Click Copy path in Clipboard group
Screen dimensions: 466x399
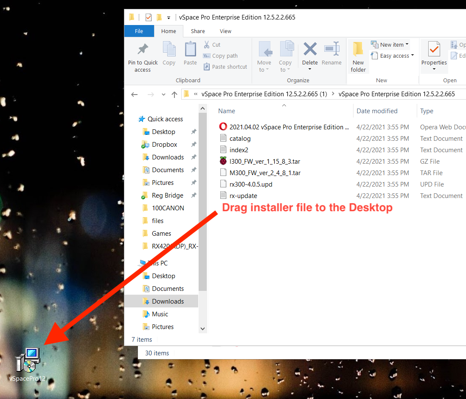coord(220,56)
